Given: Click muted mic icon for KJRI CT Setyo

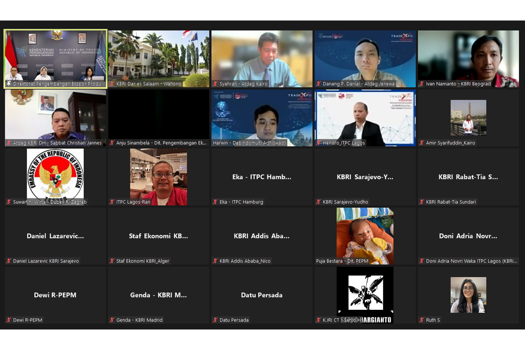Looking at the screenshot, I should tap(319, 320).
